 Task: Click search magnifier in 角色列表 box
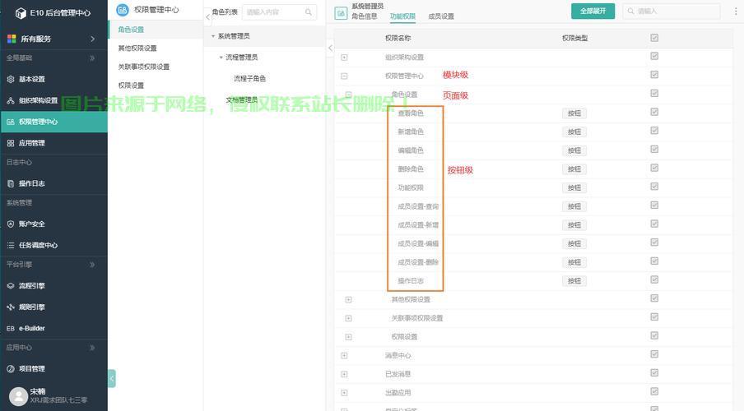(309, 12)
